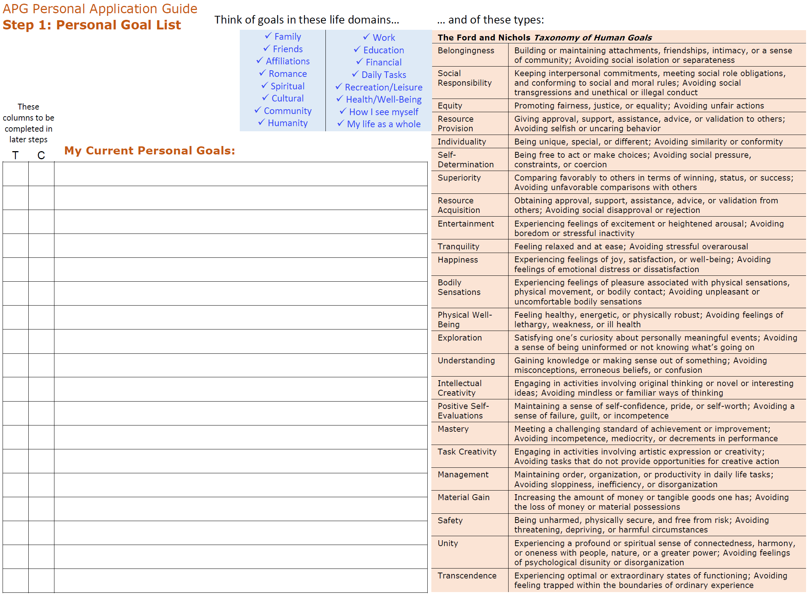This screenshot has height=595, width=809.
Task: Click the My Current Personal Goals label
Action: click(149, 150)
